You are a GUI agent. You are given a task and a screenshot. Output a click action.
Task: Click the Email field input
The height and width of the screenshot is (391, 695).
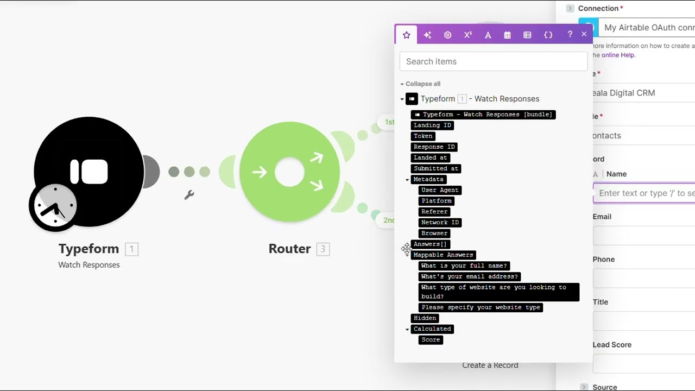click(x=644, y=236)
